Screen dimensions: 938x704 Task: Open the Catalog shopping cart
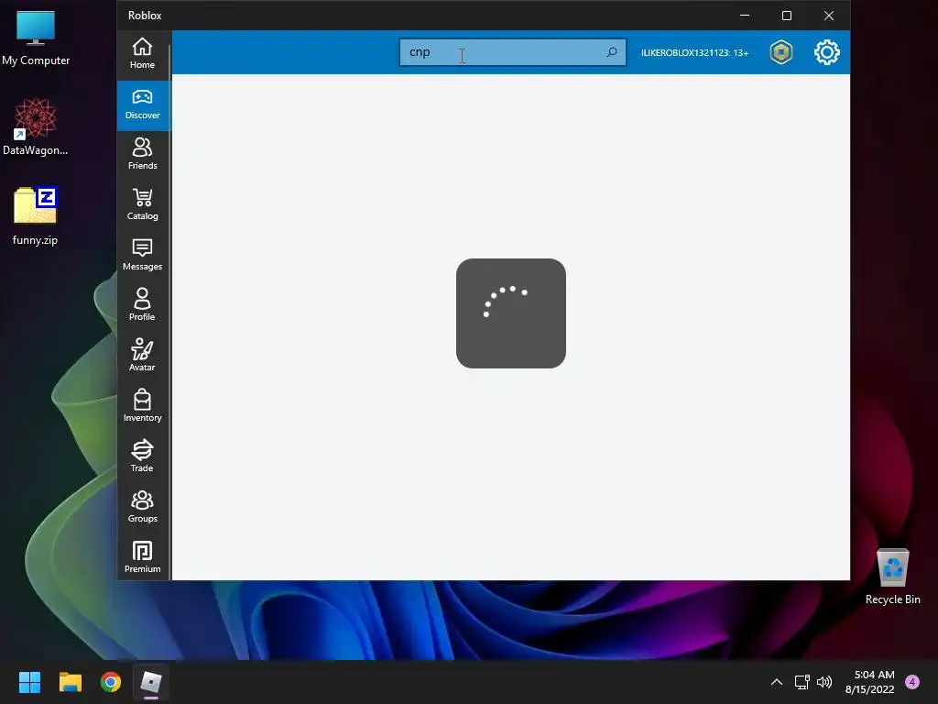(142, 205)
